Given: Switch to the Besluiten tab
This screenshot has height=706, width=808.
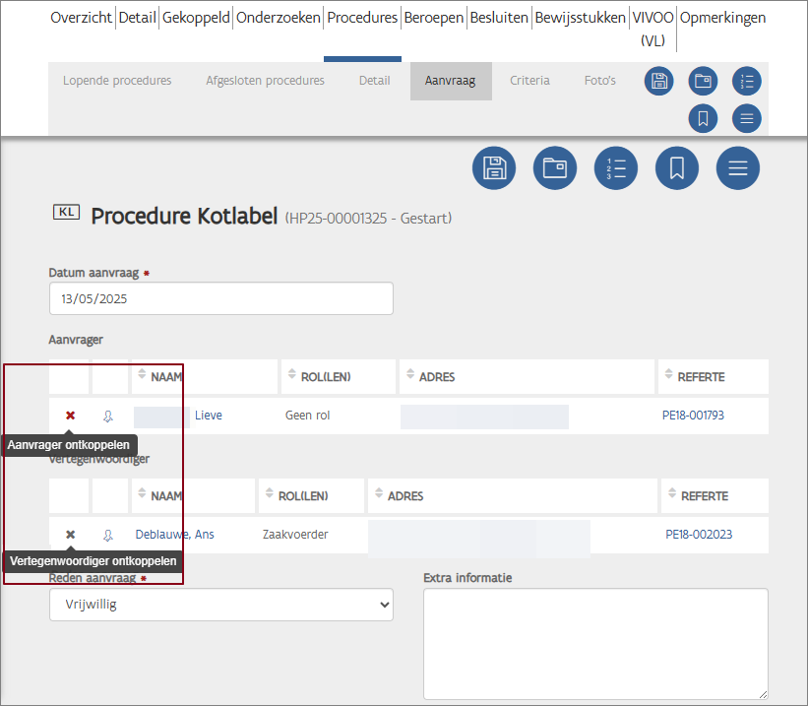Looking at the screenshot, I should click(x=498, y=18).
